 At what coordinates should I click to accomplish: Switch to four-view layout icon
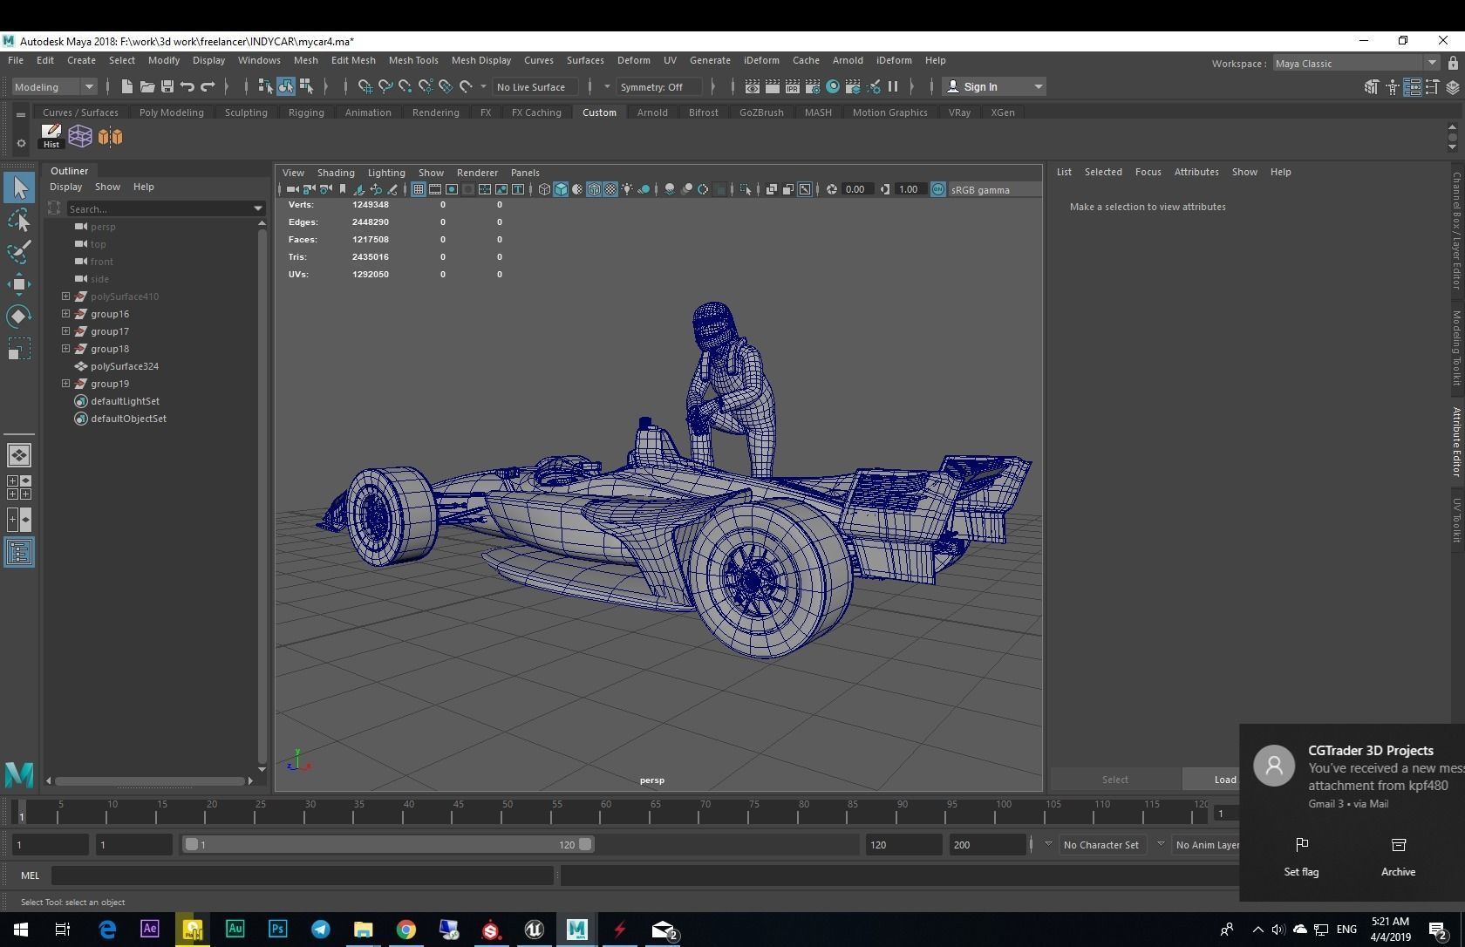coord(19,487)
